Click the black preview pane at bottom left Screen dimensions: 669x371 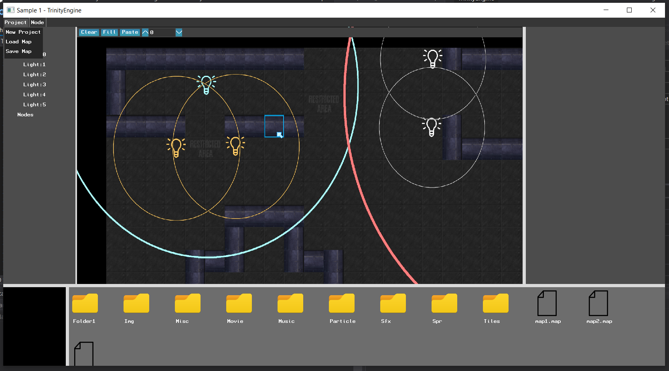[34, 326]
